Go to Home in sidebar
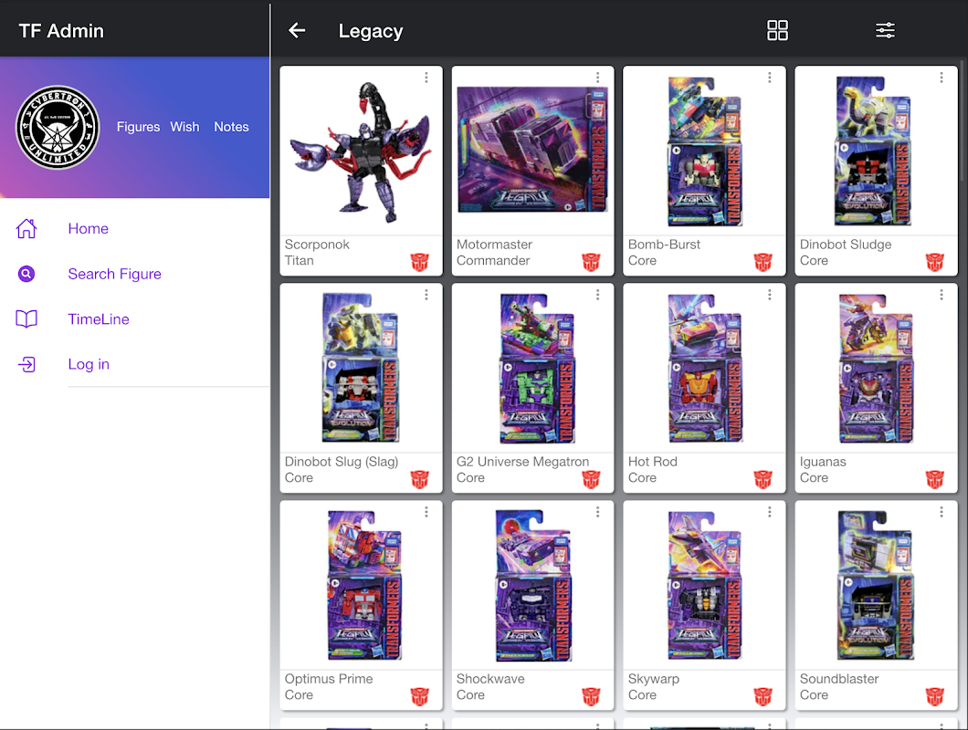968x730 pixels. click(x=89, y=228)
